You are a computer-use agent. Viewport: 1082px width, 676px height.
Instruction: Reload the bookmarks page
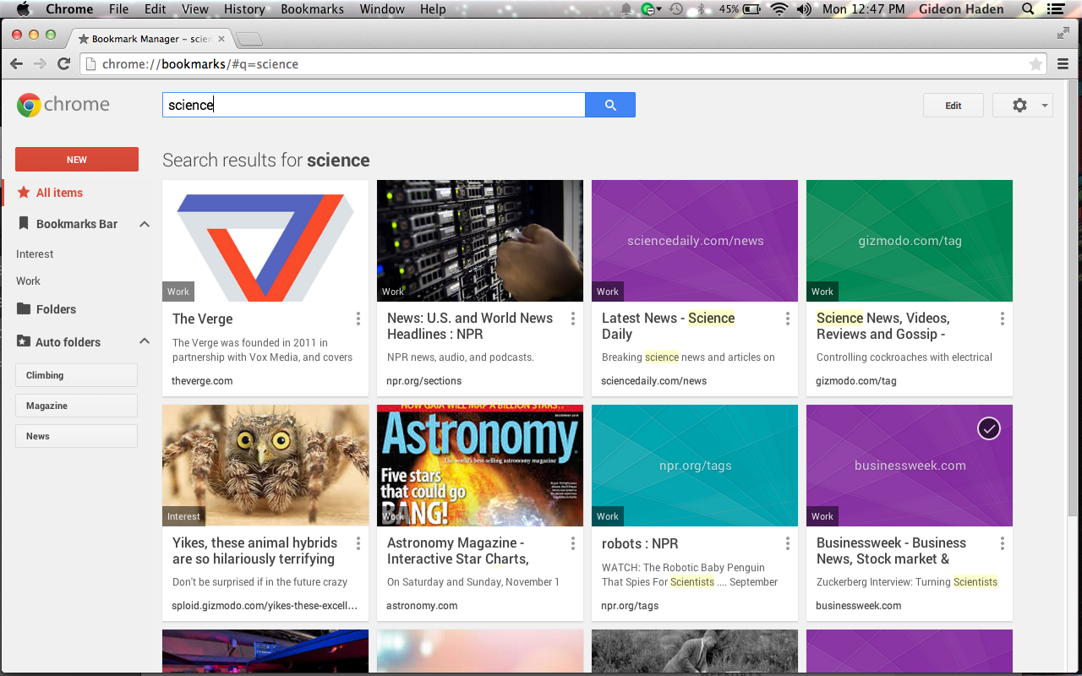[63, 63]
